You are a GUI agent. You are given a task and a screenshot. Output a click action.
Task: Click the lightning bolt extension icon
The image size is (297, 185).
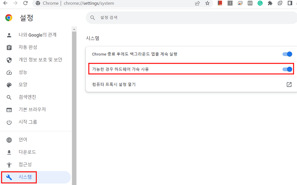(x=280, y=3)
